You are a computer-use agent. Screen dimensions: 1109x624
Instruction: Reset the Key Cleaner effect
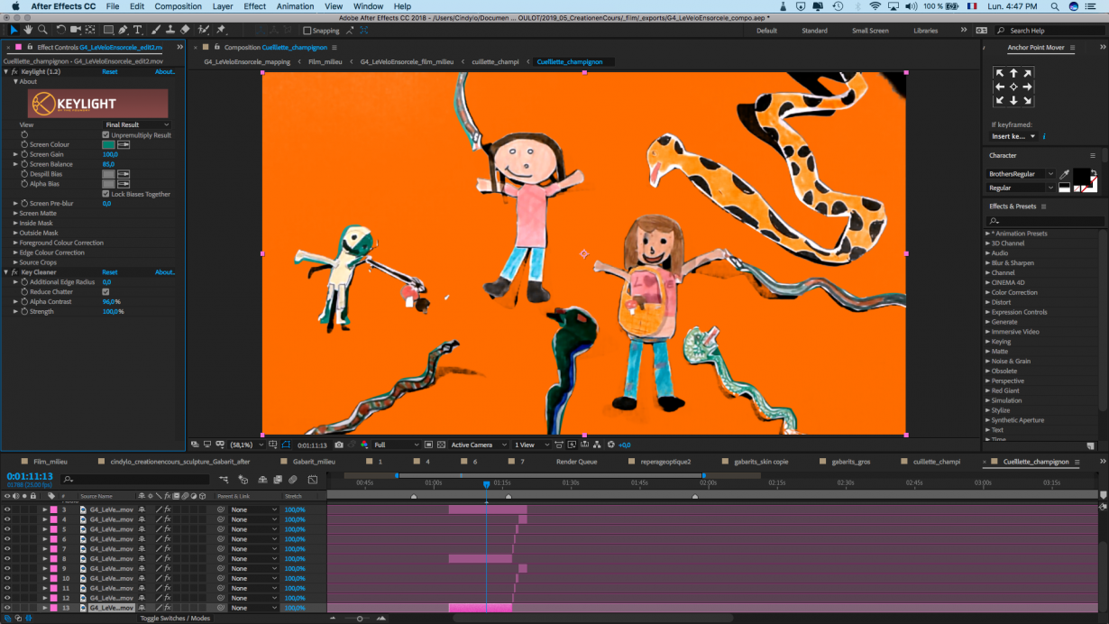tap(109, 271)
